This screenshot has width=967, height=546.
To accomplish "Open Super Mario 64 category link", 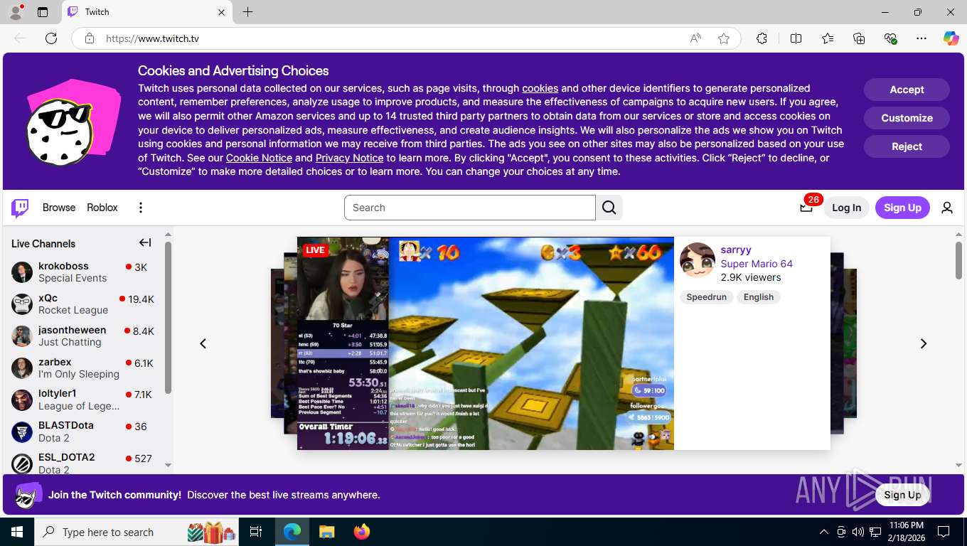I will tap(757, 264).
